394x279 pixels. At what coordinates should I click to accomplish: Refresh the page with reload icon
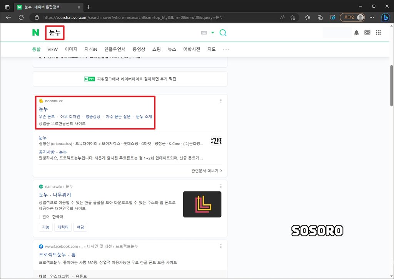coord(22,17)
